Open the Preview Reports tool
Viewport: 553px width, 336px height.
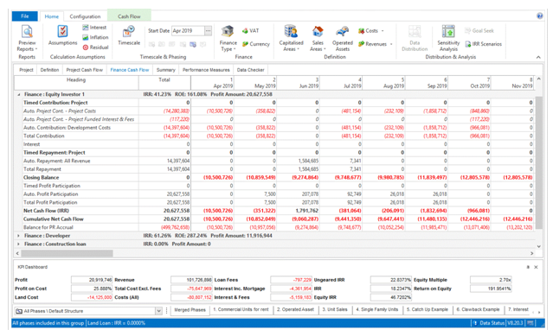[27, 39]
